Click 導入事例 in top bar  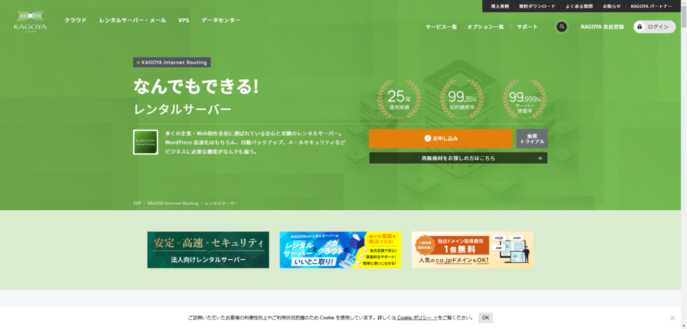(x=499, y=6)
